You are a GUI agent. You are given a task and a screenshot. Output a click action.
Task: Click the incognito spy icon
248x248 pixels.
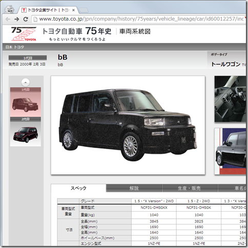click(x=9, y=9)
